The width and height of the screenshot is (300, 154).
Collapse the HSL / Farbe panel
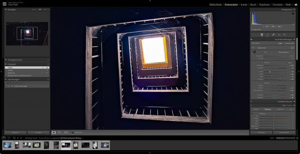(x=294, y=106)
